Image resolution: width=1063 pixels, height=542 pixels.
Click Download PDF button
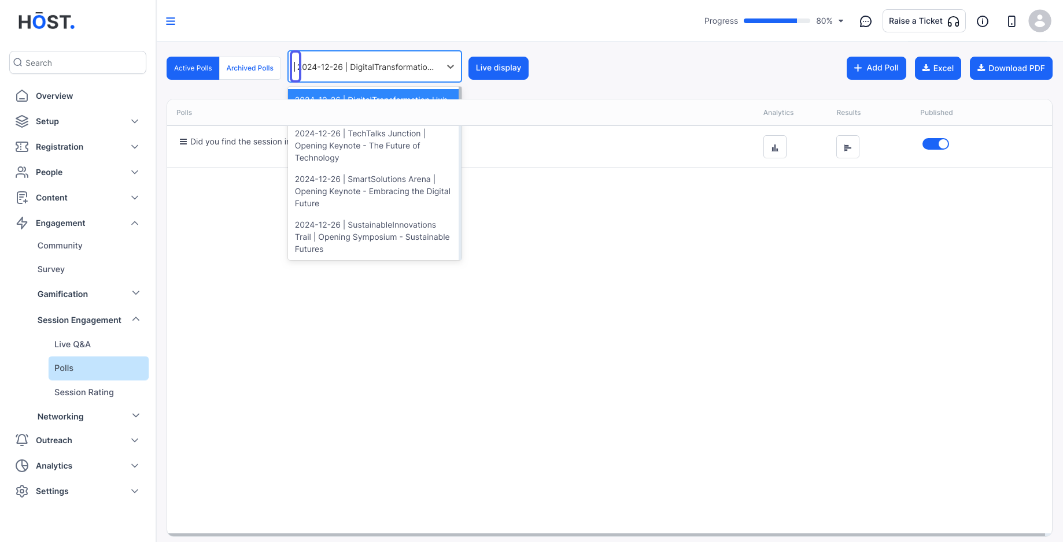coord(1011,68)
